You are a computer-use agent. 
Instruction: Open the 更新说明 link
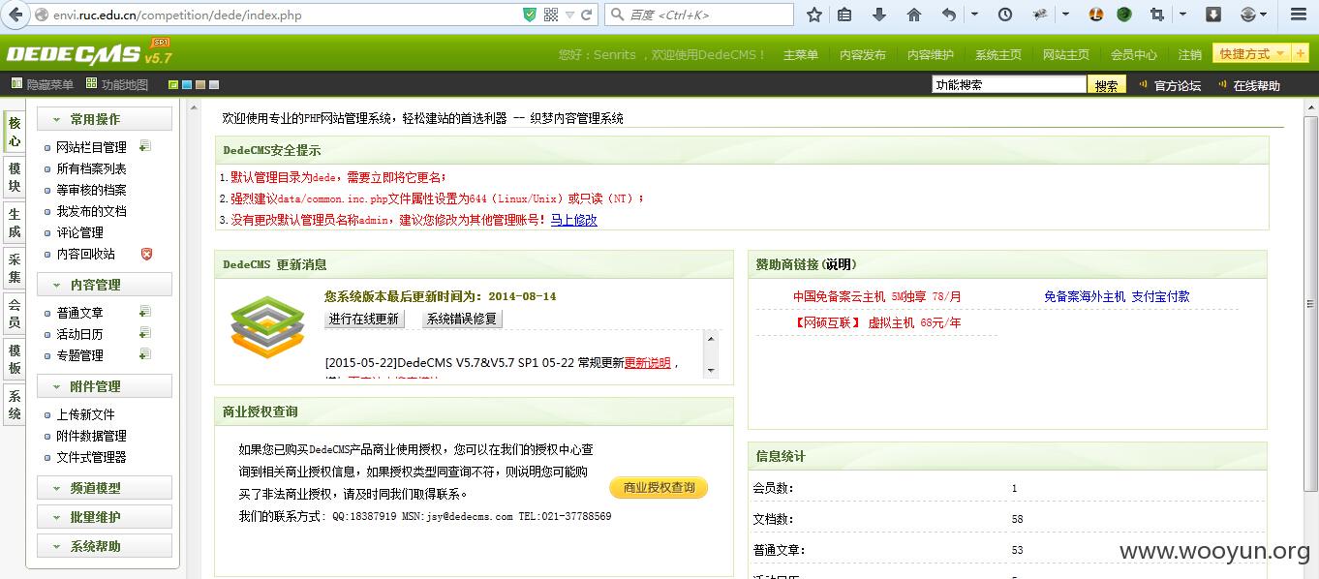tap(647, 363)
